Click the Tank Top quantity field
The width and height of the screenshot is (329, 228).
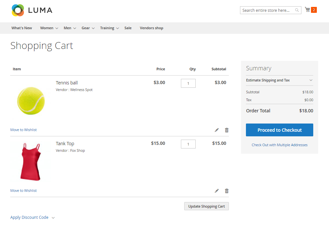[x=188, y=144]
